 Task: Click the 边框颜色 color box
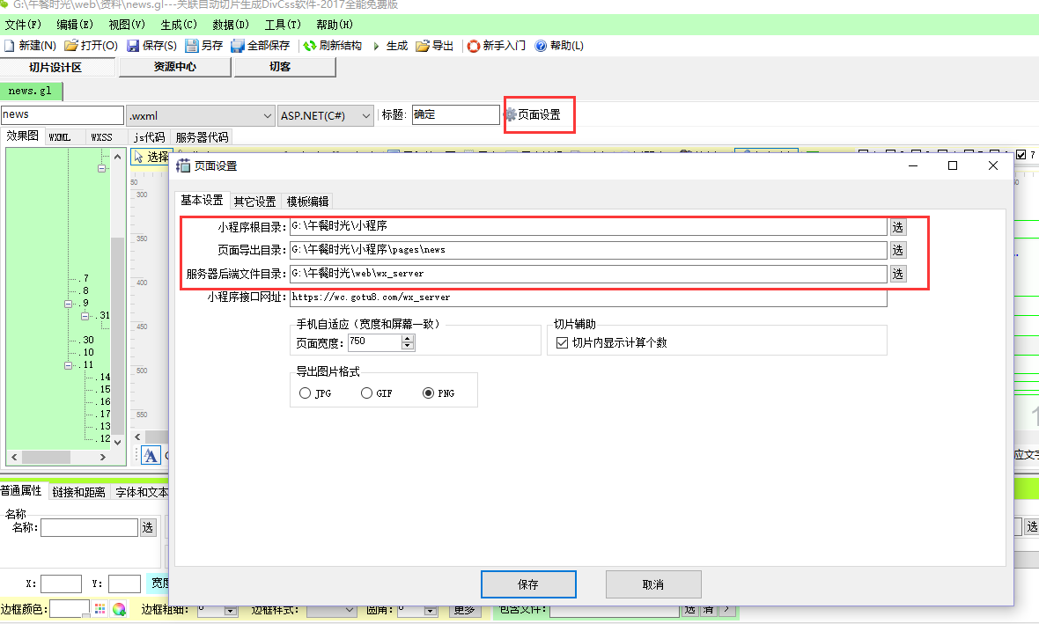coord(70,609)
